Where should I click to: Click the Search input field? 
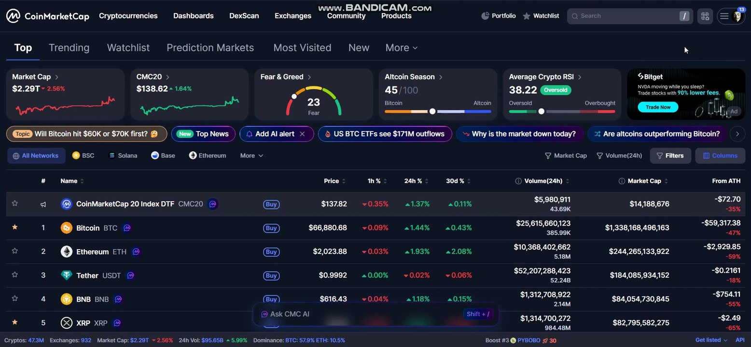[x=630, y=16]
